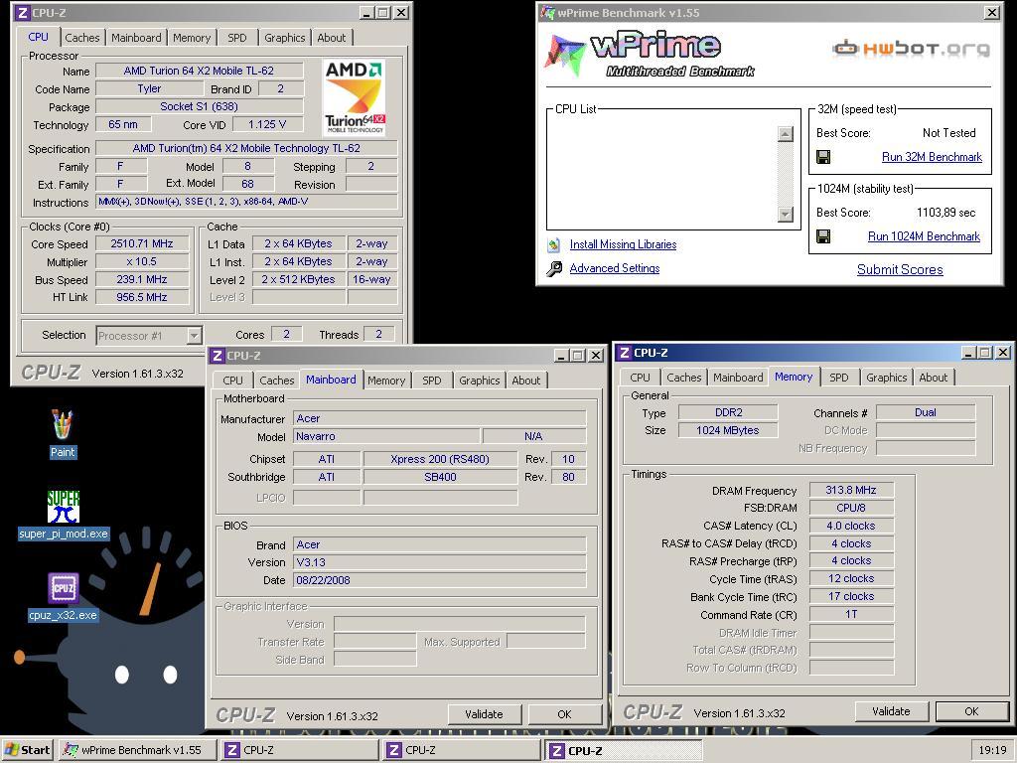This screenshot has height=763, width=1017.
Task: Click the Chipset Xpress 200 (RS480) field
Action: 440,459
